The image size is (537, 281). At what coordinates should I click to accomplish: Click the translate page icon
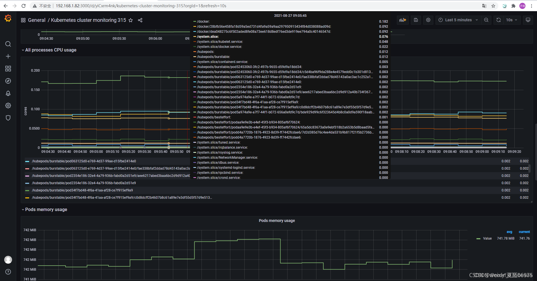484,6
